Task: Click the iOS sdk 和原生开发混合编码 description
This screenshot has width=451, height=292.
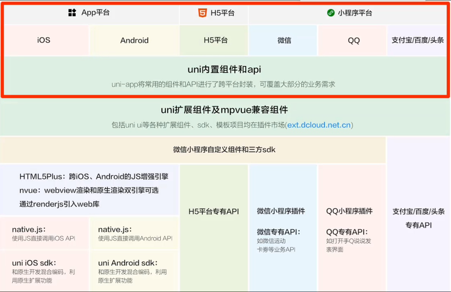Action: pyautogui.click(x=43, y=276)
